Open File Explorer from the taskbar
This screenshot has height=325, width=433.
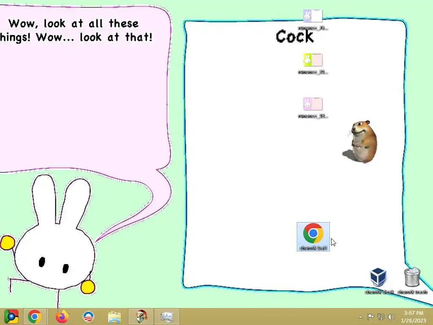point(115,317)
